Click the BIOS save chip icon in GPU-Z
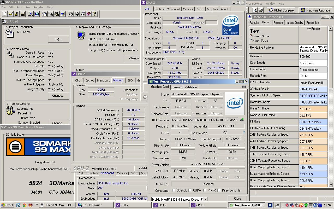 [242, 120]
